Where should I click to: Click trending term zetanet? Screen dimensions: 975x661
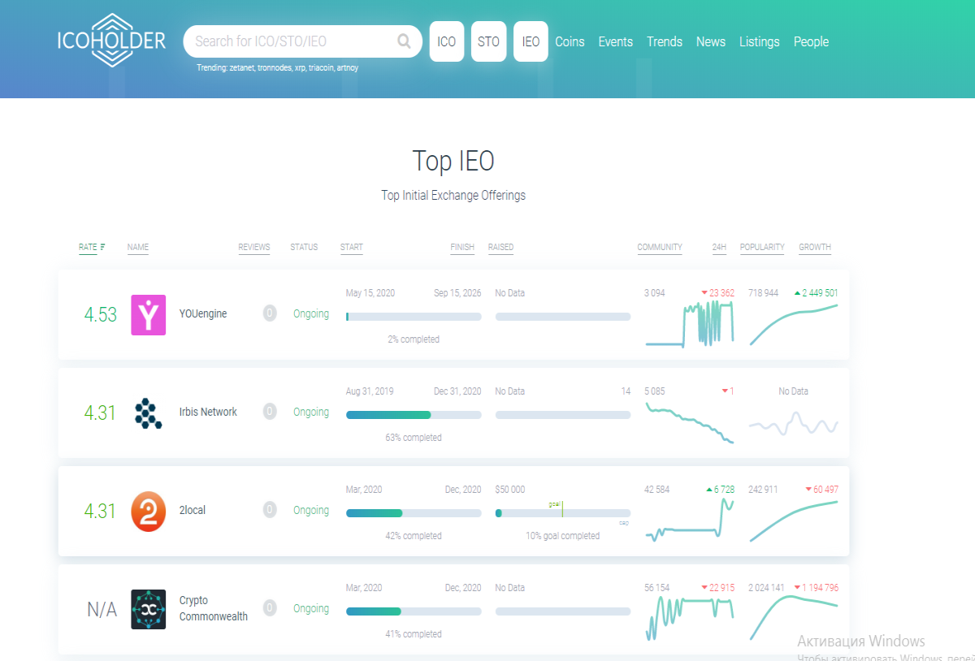tap(240, 68)
